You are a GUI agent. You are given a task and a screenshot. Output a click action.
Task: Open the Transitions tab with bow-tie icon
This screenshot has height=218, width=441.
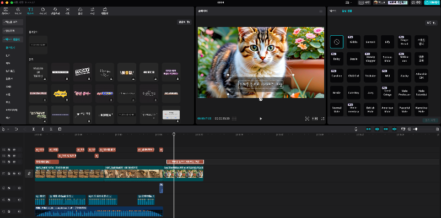[67, 11]
